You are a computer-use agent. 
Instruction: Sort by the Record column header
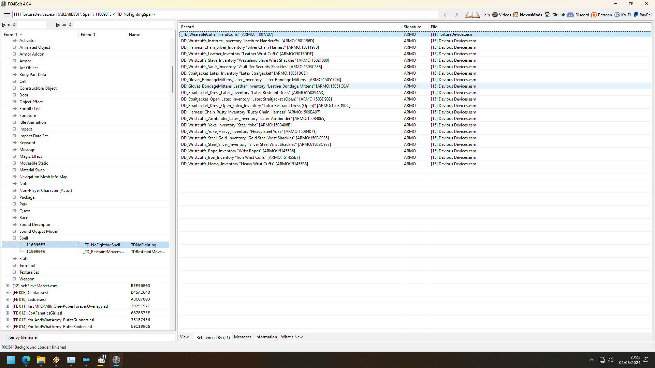point(290,27)
